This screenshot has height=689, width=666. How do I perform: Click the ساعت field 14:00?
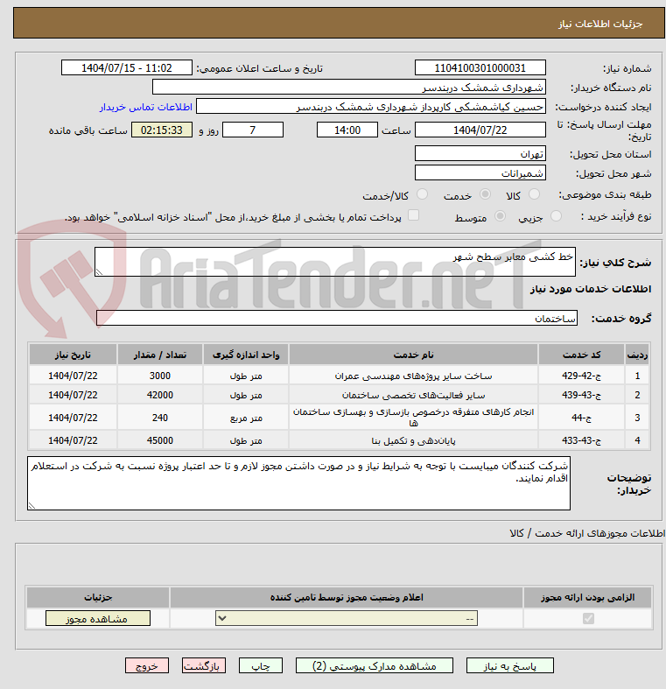coord(347,130)
